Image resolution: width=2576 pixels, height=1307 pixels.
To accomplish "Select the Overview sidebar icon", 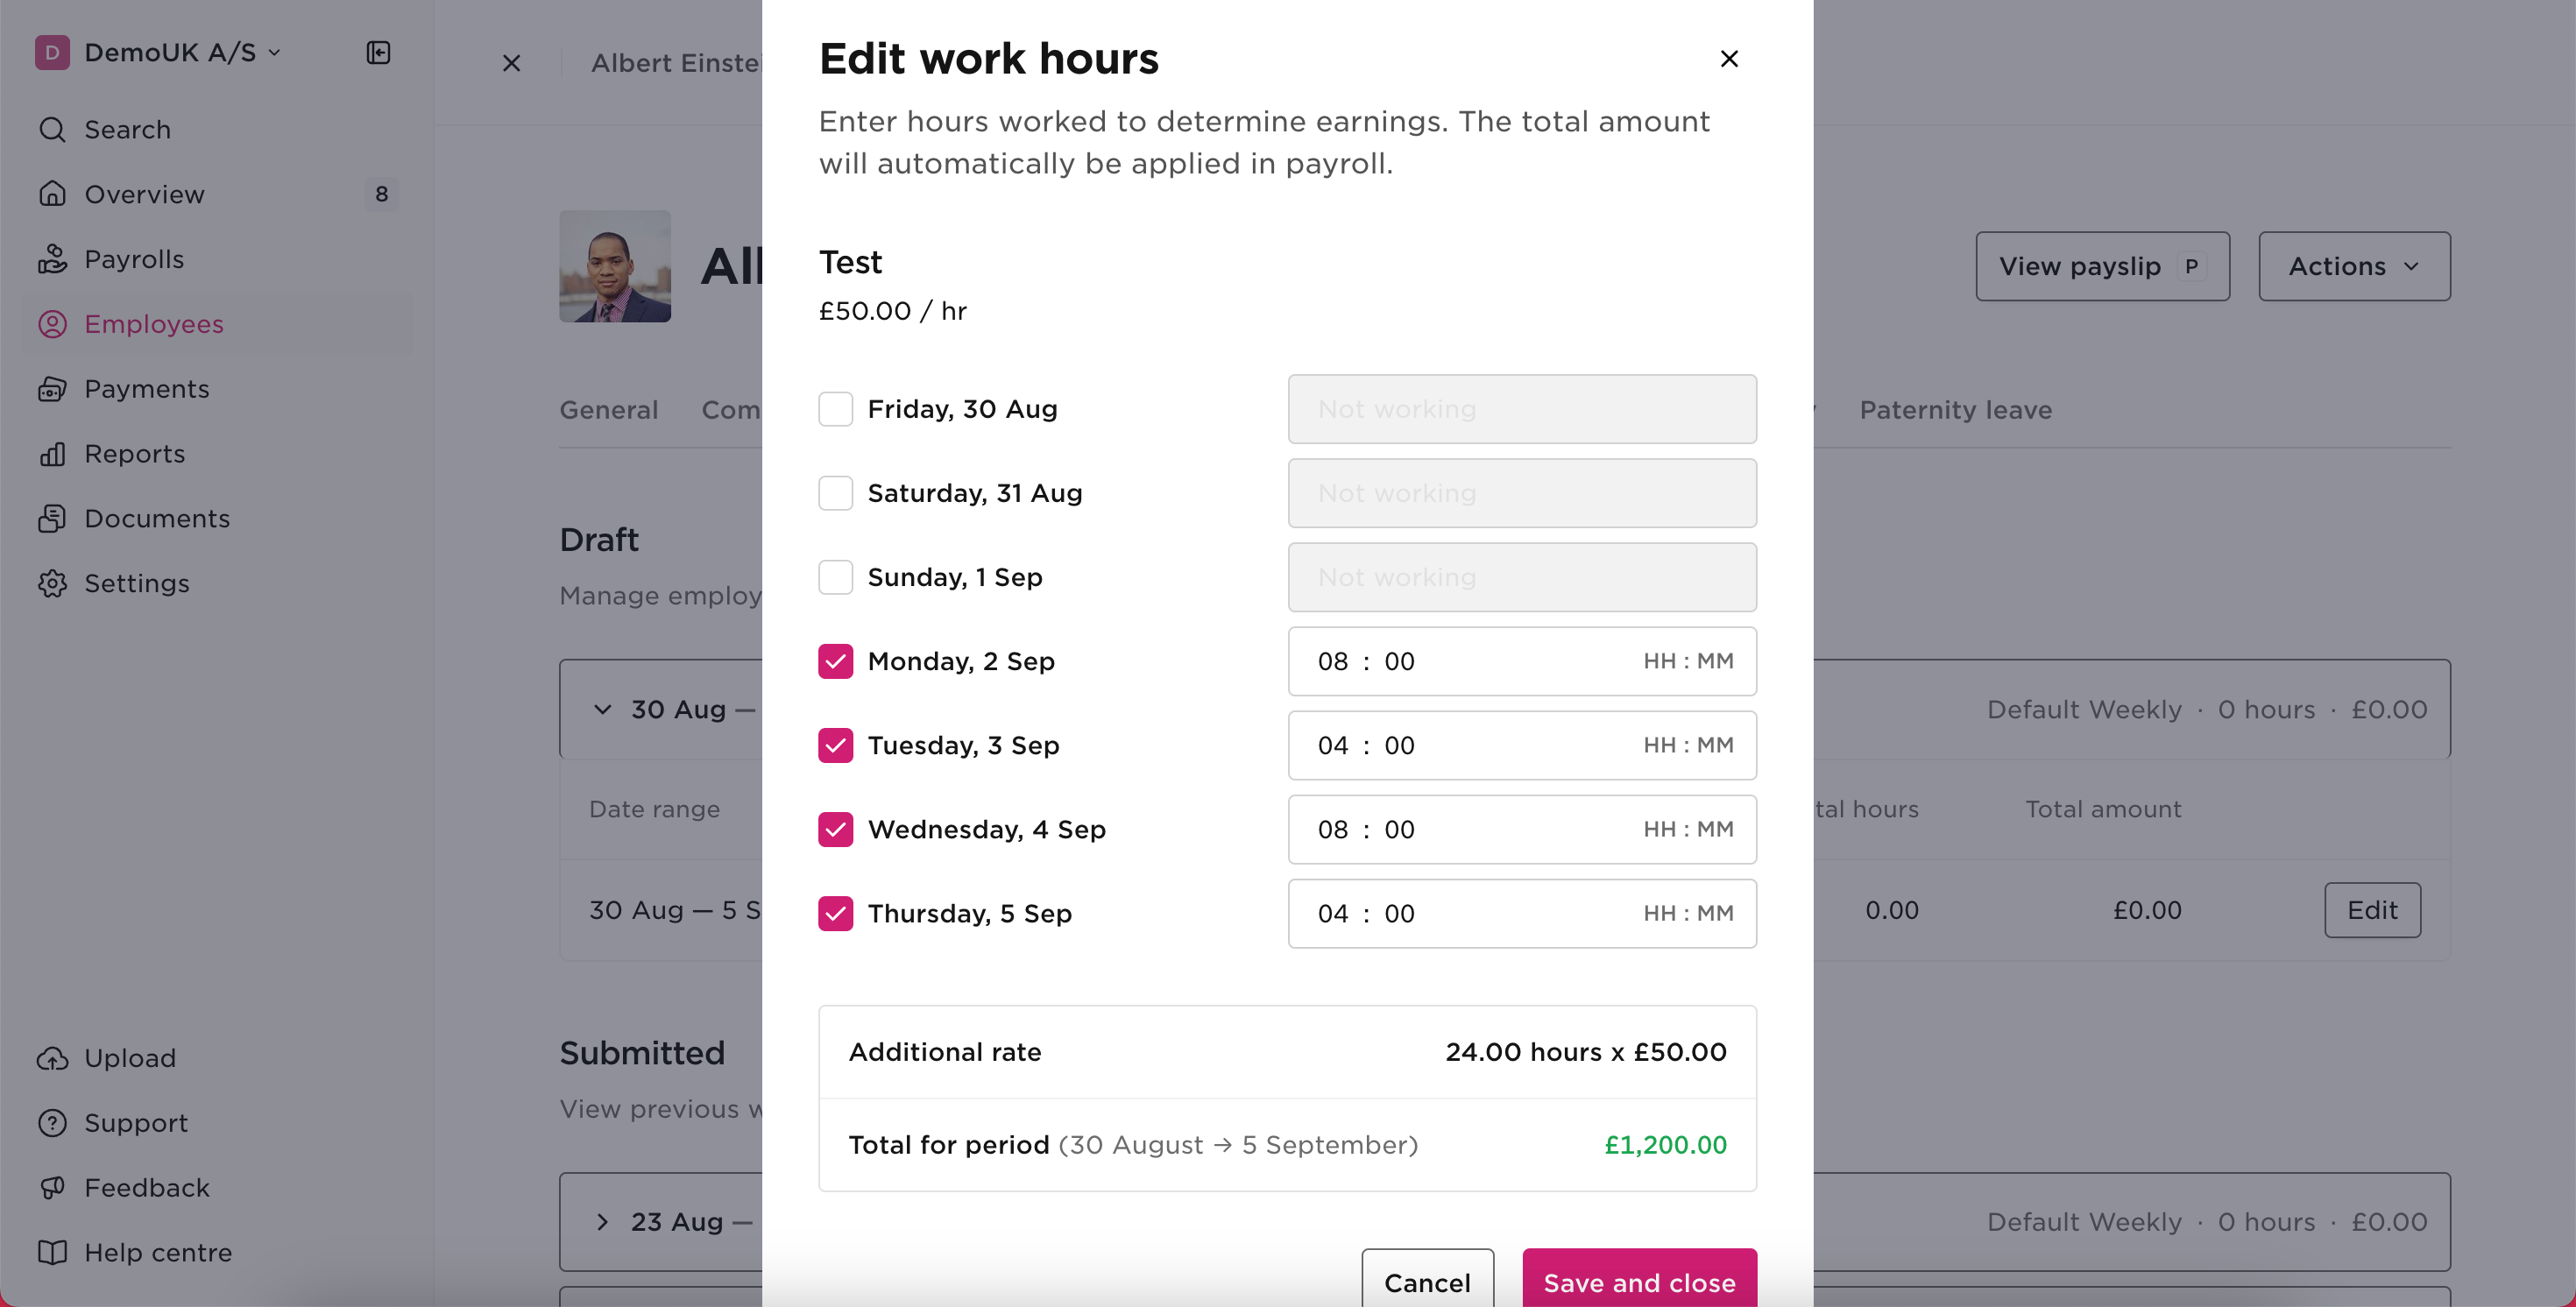I will [x=53, y=194].
